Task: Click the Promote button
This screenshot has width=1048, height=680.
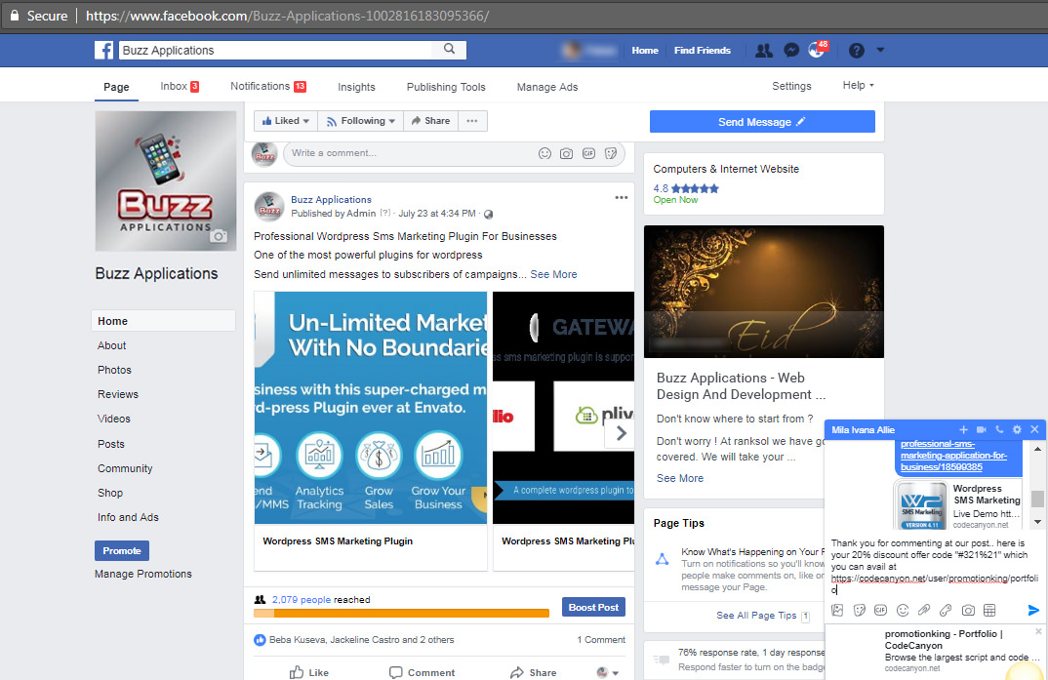Action: tap(122, 550)
